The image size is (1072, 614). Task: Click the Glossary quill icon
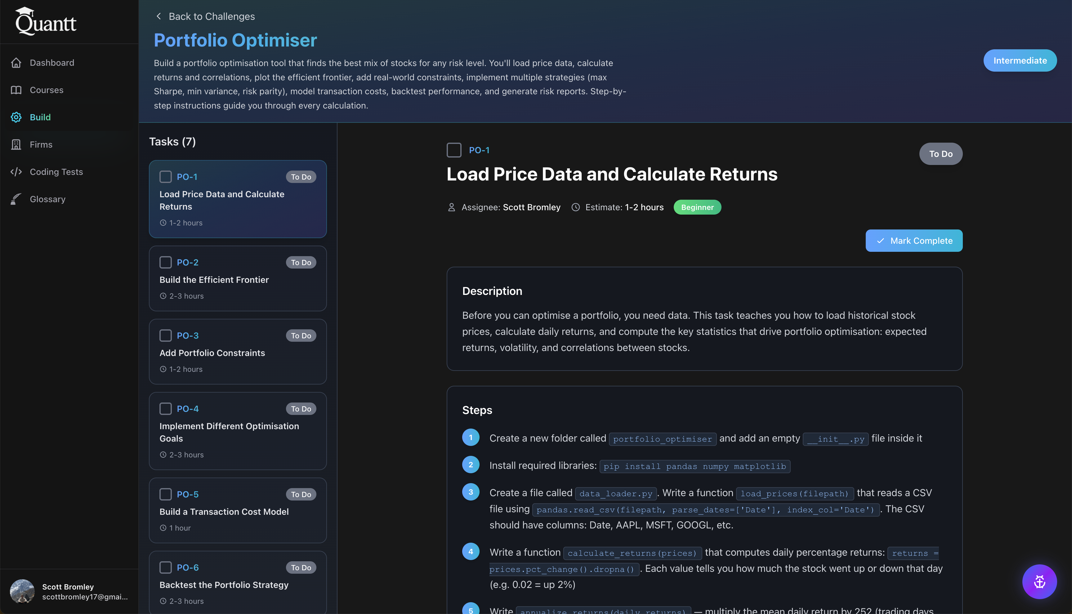click(x=16, y=199)
